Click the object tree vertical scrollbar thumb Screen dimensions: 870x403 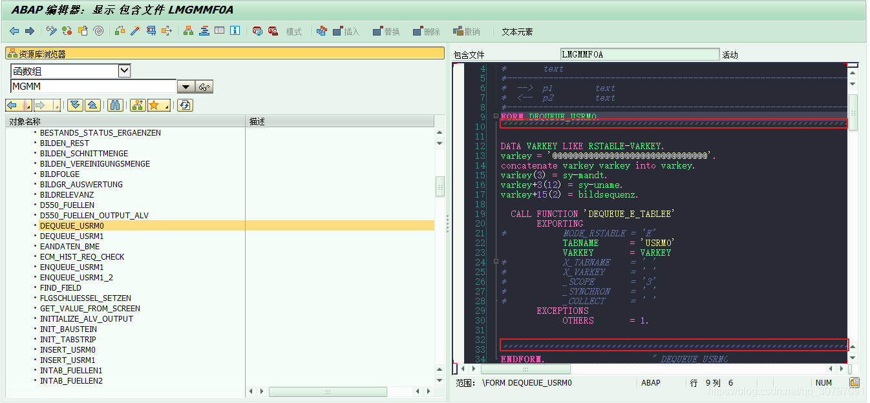point(440,187)
